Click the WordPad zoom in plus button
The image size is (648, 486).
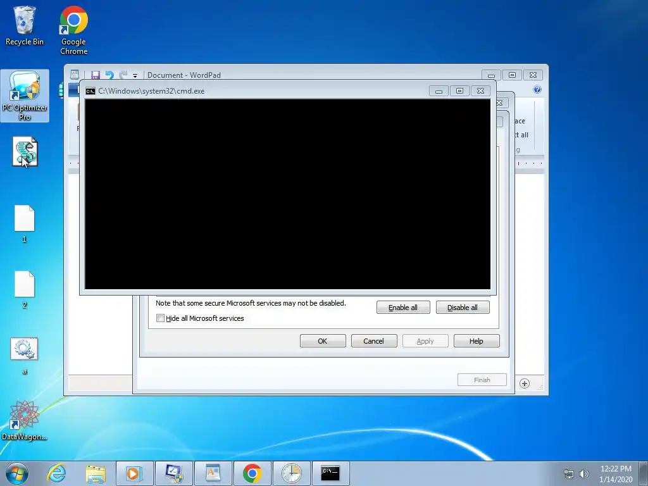click(525, 383)
